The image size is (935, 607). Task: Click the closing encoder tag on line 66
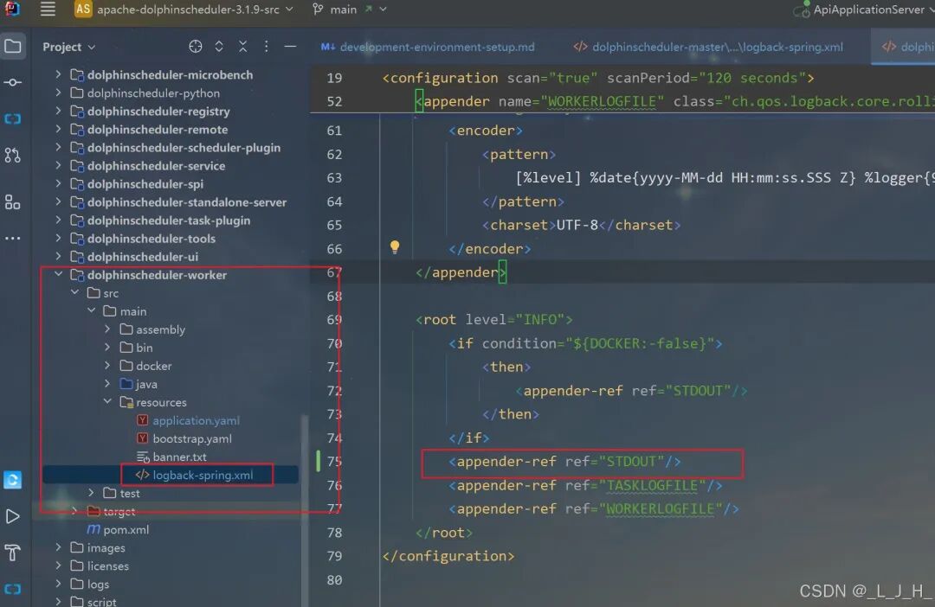pyautogui.click(x=489, y=249)
